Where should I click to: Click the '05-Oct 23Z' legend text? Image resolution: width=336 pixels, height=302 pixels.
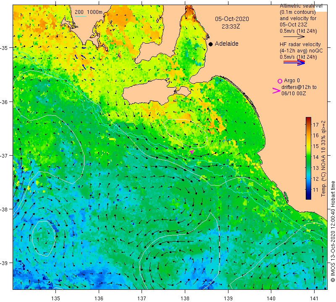point(294,25)
